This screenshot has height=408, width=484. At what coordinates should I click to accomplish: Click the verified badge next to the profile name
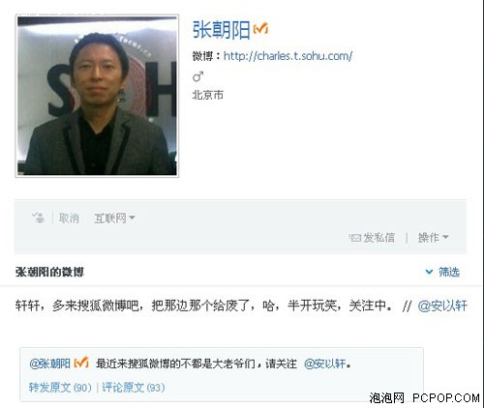tap(260, 29)
